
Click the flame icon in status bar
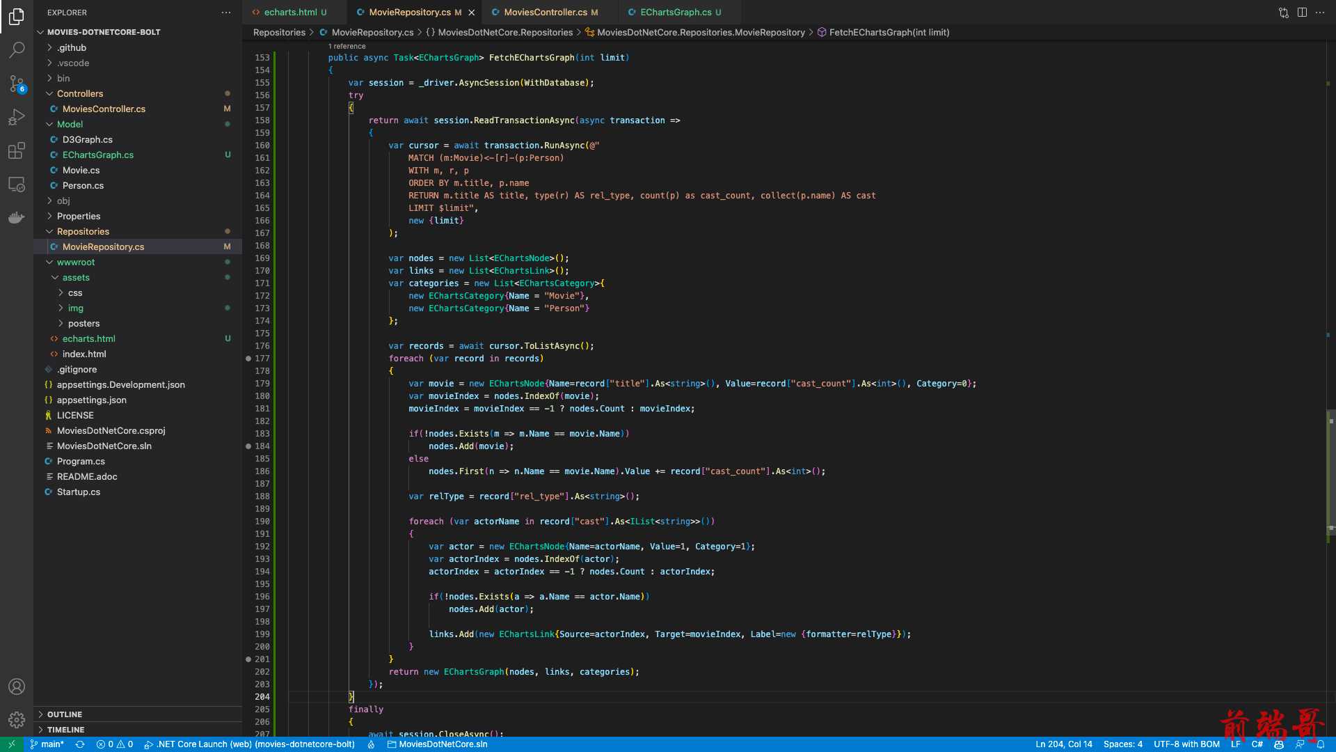371,744
